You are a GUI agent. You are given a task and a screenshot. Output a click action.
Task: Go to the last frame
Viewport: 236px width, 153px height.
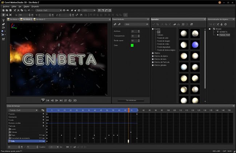coord(61,101)
